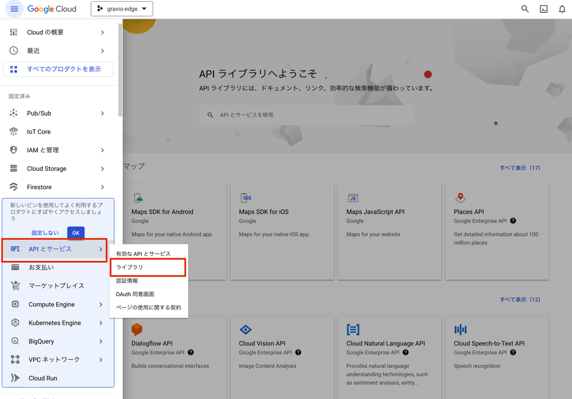Select ライブラリ in the API submenu
Image resolution: width=572 pixels, height=399 pixels.
149,267
